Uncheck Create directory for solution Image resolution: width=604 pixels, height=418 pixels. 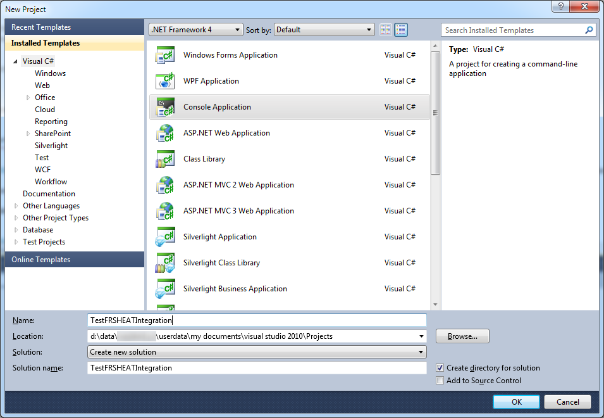[440, 368]
